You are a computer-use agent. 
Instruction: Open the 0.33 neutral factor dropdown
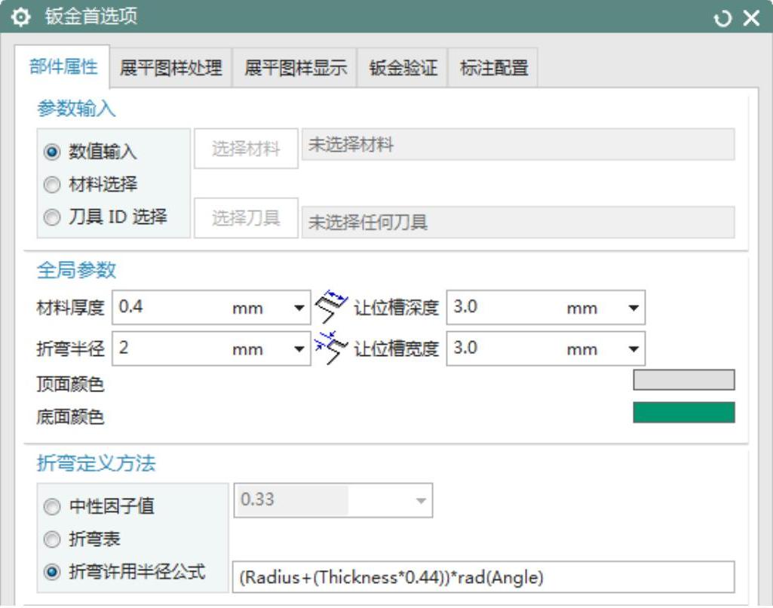tap(421, 500)
